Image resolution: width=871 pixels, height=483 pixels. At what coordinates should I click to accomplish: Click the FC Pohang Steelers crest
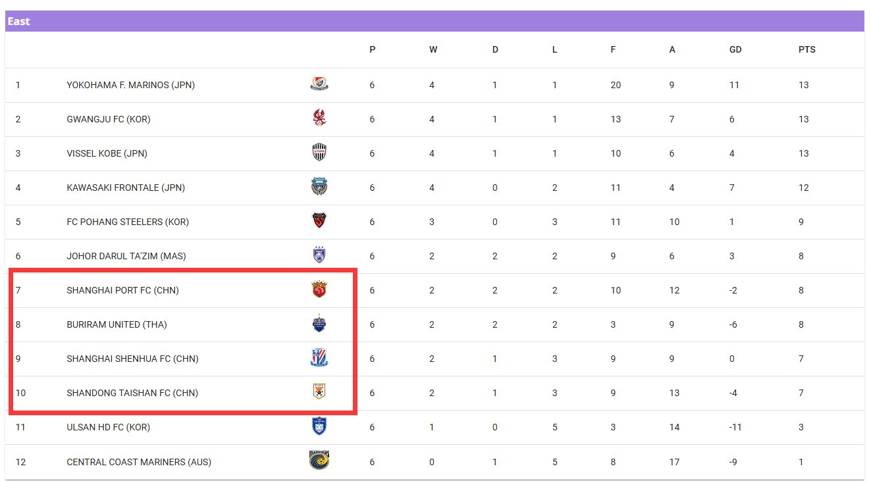tap(319, 221)
